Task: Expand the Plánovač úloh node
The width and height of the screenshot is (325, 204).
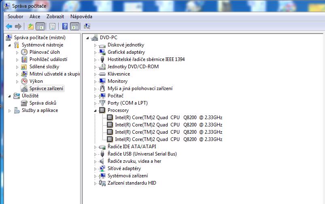Action: point(17,53)
